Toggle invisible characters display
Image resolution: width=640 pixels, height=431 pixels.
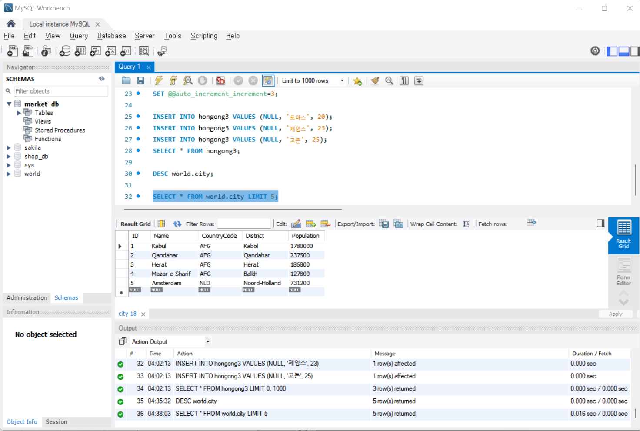coord(404,80)
